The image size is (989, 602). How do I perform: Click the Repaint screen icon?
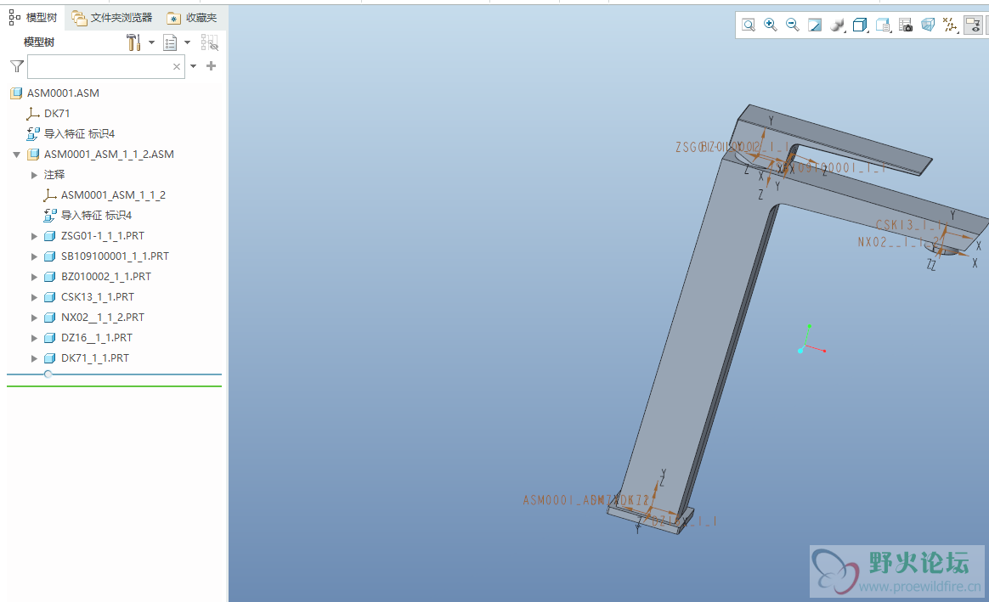[815, 25]
